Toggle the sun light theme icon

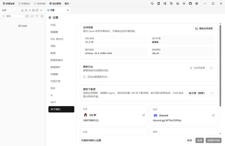pyautogui.click(x=184, y=4)
